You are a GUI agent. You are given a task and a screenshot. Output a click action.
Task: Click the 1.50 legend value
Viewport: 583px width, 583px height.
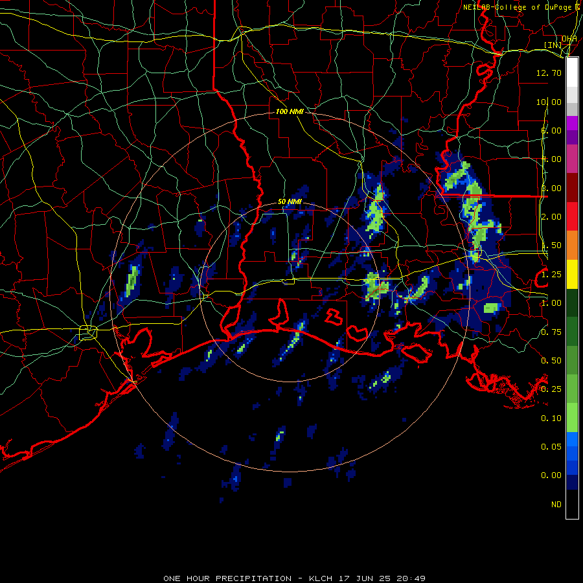pos(551,246)
